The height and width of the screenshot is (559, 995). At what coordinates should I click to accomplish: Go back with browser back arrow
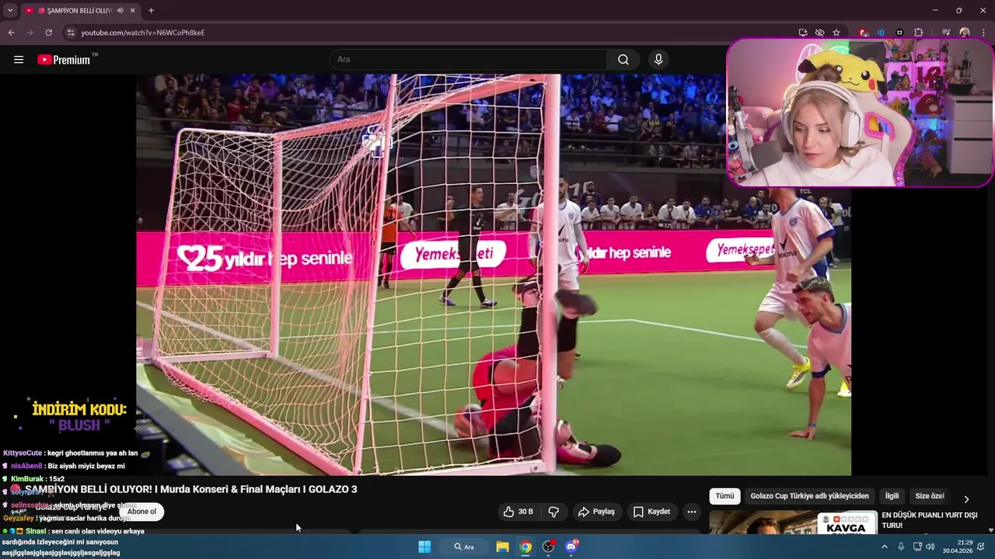(x=11, y=33)
